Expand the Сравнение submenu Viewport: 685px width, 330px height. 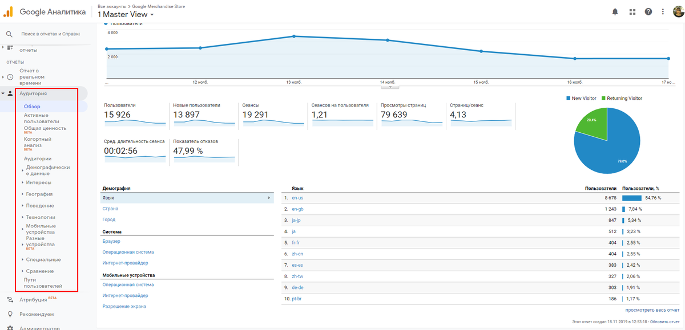pyautogui.click(x=22, y=271)
